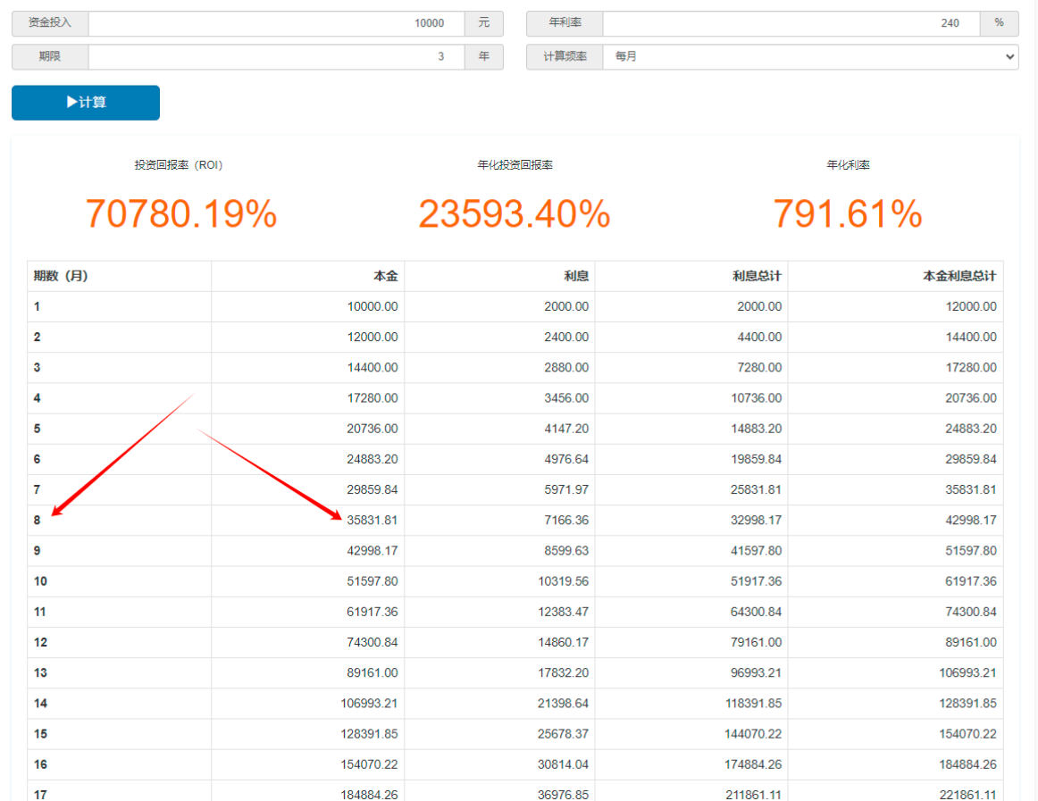Viewport: 1038px width, 801px height.
Task: Click the 年化利率 label above 791.61%
Action: [848, 165]
